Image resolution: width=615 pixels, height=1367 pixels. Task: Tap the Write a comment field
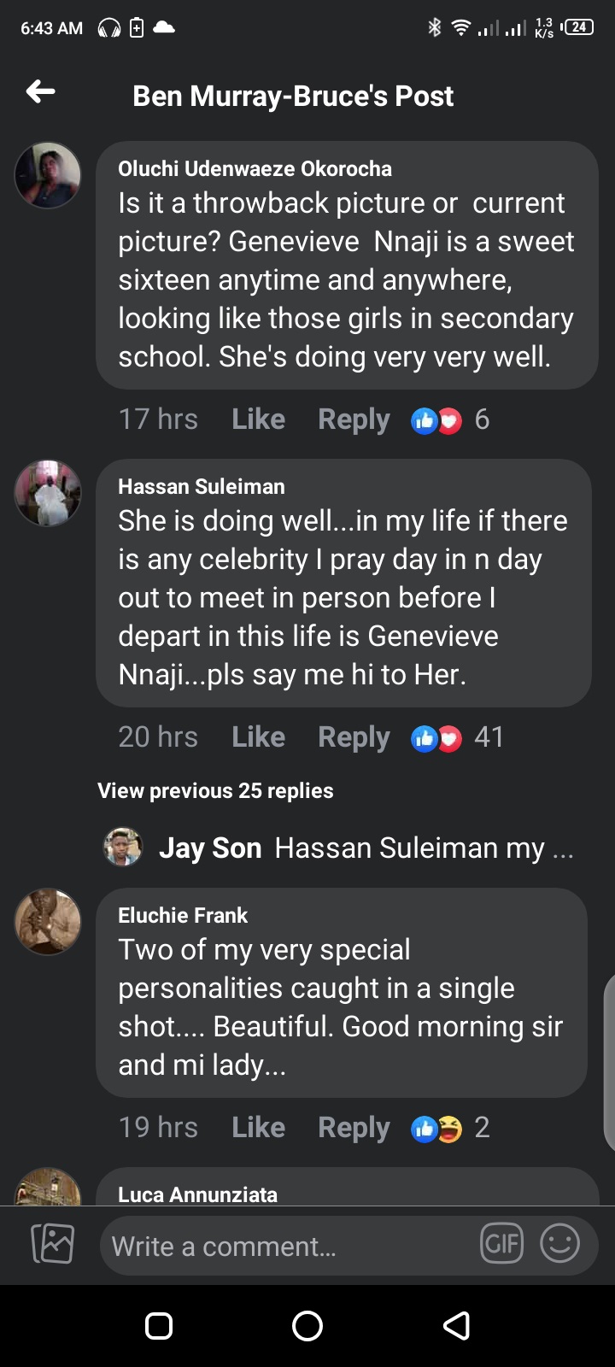[290, 1247]
